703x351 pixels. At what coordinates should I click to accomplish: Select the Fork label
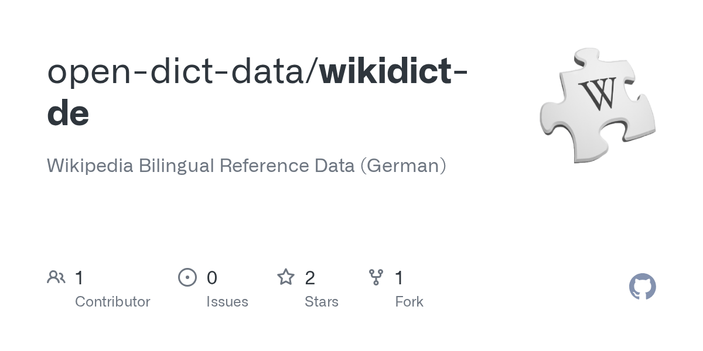click(x=409, y=302)
